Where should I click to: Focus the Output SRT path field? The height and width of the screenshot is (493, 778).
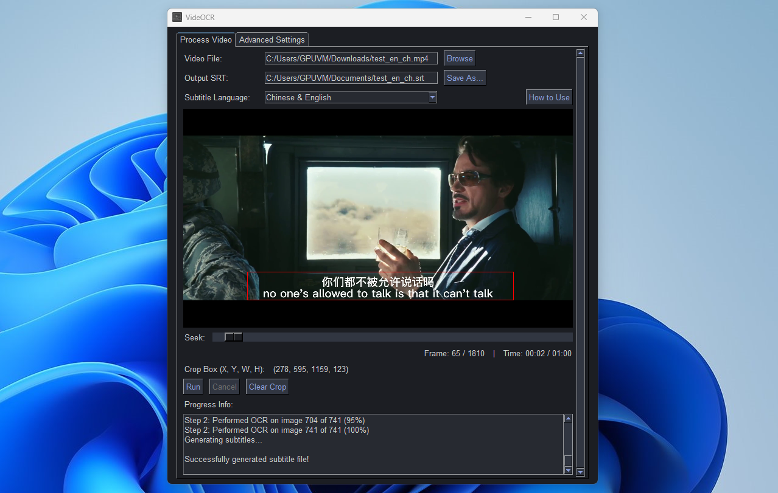(351, 78)
